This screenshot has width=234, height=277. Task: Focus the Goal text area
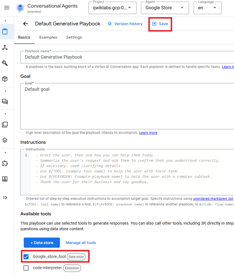[x=127, y=106]
